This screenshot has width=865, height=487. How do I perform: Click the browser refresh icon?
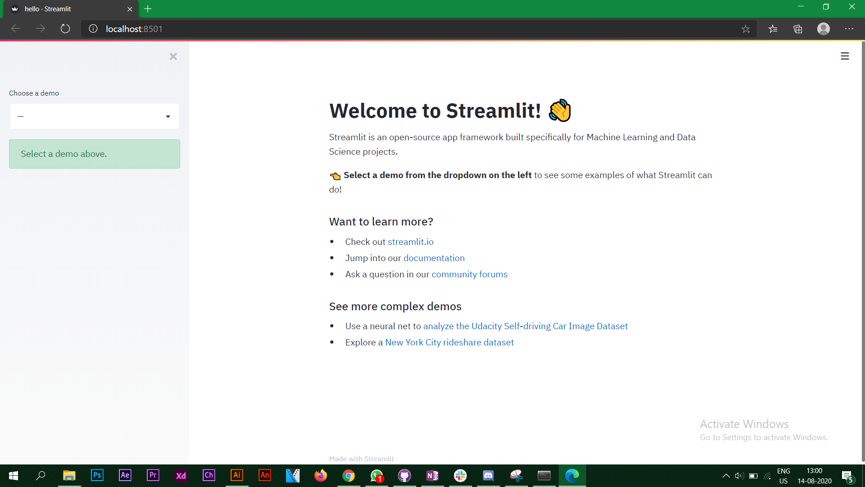pos(65,29)
